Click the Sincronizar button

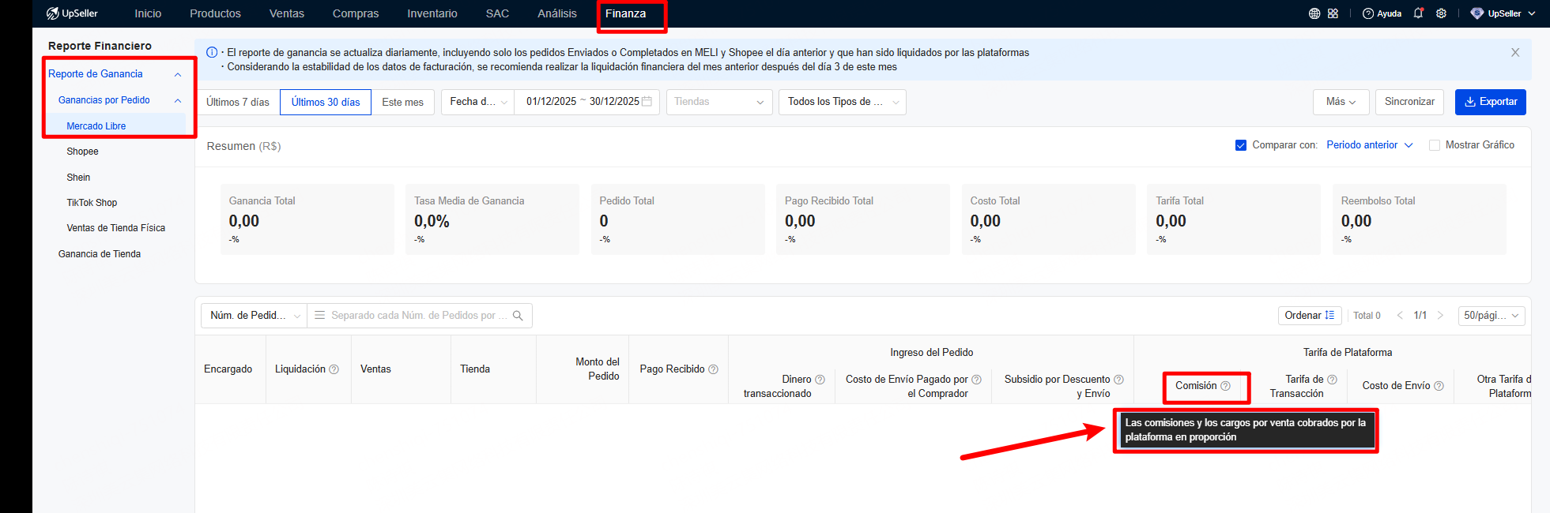tap(1409, 102)
